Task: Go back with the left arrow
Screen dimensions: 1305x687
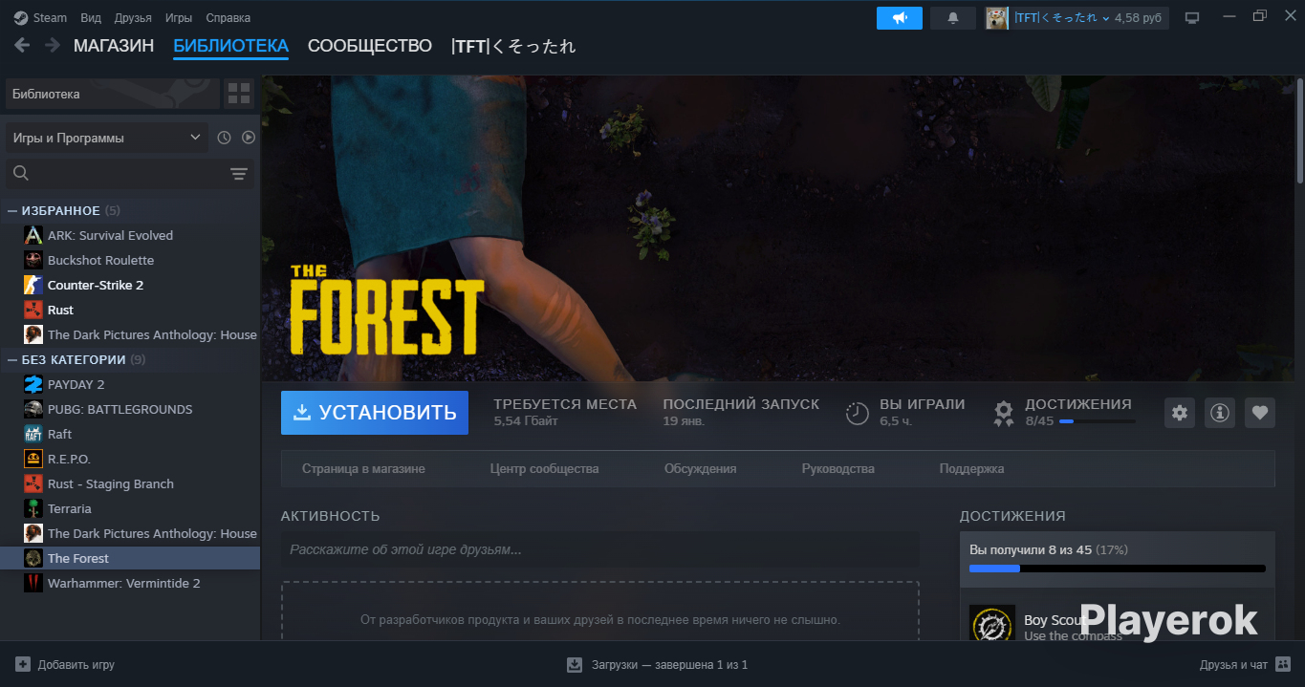Action: pos(22,45)
